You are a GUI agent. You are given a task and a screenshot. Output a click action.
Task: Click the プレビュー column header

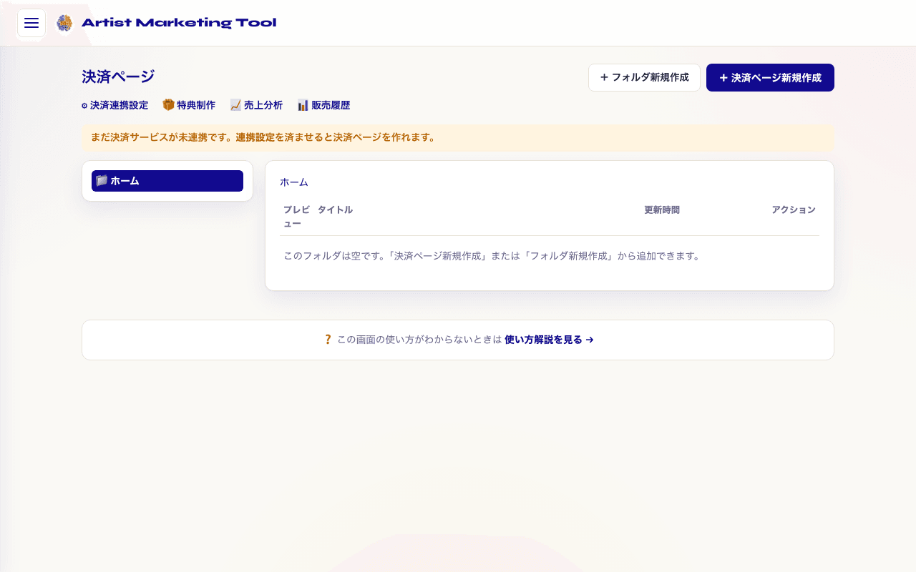pyautogui.click(x=296, y=217)
